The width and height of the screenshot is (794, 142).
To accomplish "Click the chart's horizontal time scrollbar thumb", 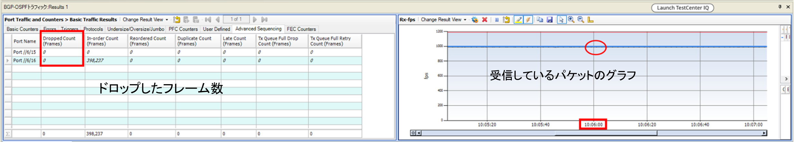I will click(606, 133).
